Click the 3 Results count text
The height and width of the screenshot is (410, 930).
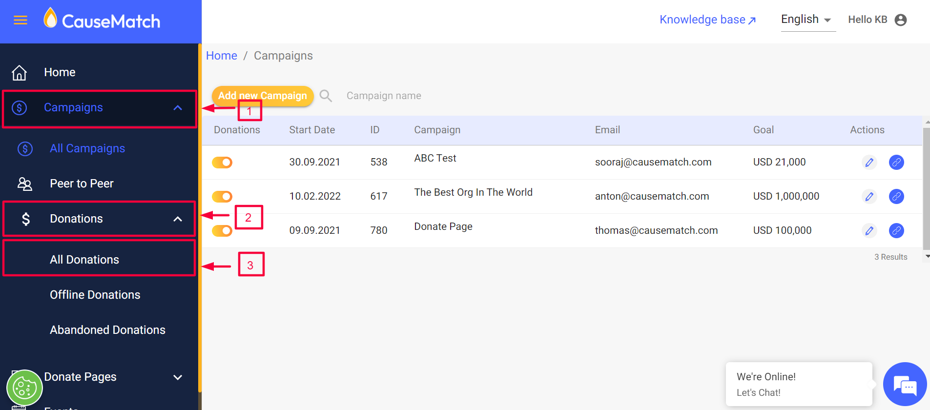890,257
